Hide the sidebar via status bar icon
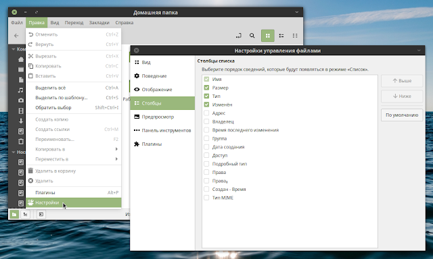Screen dimensions: 433x259 41,214
